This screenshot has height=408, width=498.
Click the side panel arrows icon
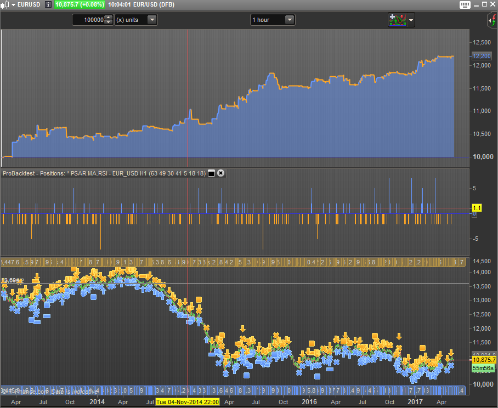pos(492,20)
